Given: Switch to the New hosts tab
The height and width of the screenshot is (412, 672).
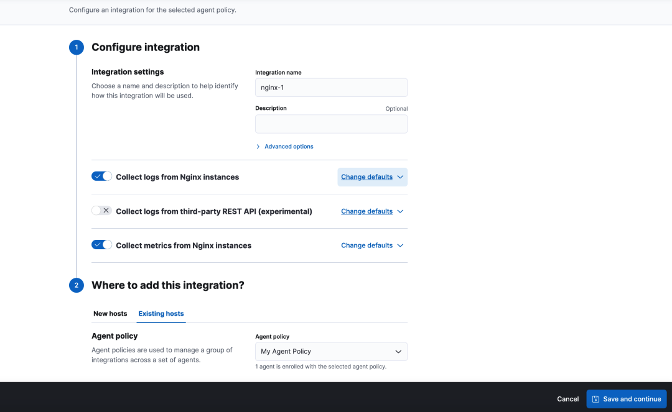Looking at the screenshot, I should tap(110, 314).
